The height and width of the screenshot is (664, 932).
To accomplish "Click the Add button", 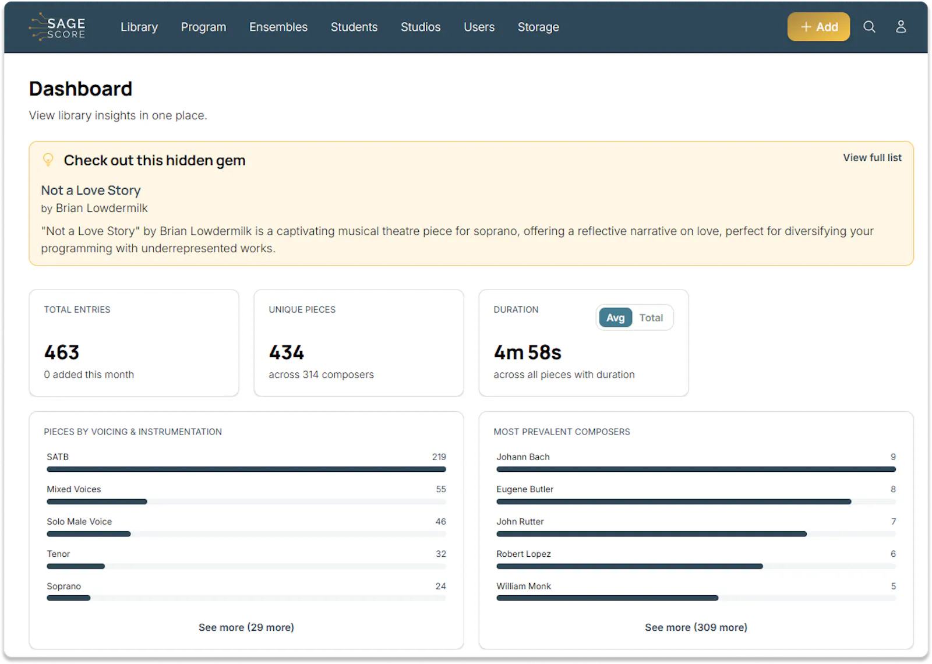I will pos(818,27).
